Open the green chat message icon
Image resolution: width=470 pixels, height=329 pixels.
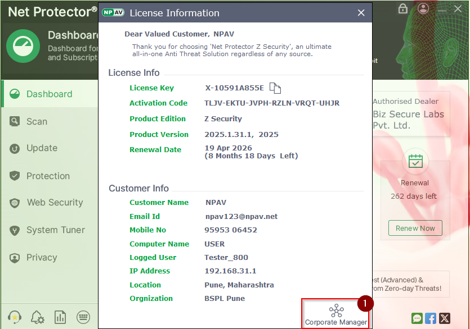417,318
